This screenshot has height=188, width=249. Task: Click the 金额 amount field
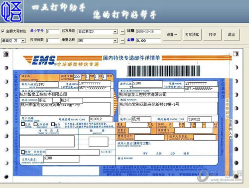click(x=148, y=40)
